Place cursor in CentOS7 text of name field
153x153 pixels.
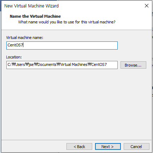pyautogui.click(x=15, y=45)
